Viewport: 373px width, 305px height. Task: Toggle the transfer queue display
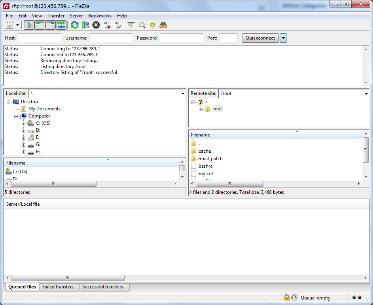point(61,25)
